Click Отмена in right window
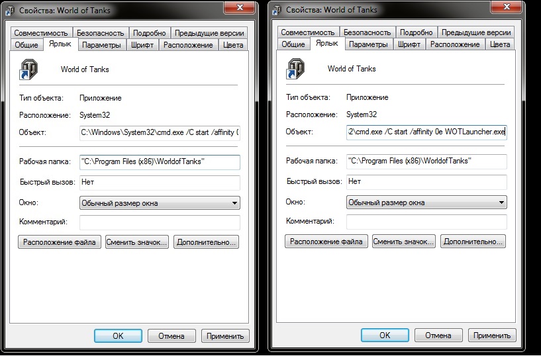The image size is (541, 356). point(438,335)
